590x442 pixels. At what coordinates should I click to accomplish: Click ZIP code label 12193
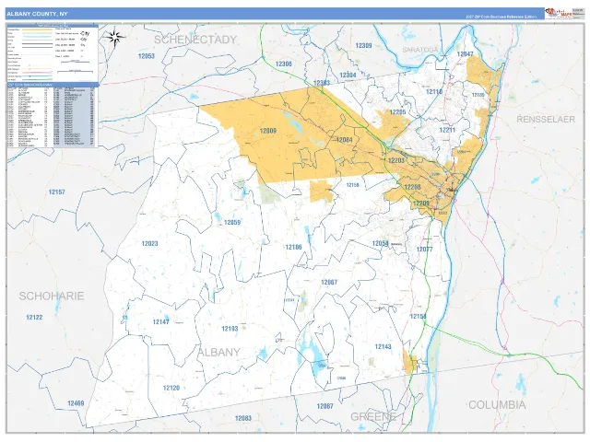(230, 329)
